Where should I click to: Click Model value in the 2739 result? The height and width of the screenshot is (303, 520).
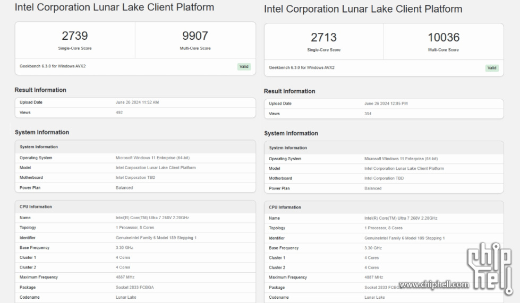click(156, 168)
